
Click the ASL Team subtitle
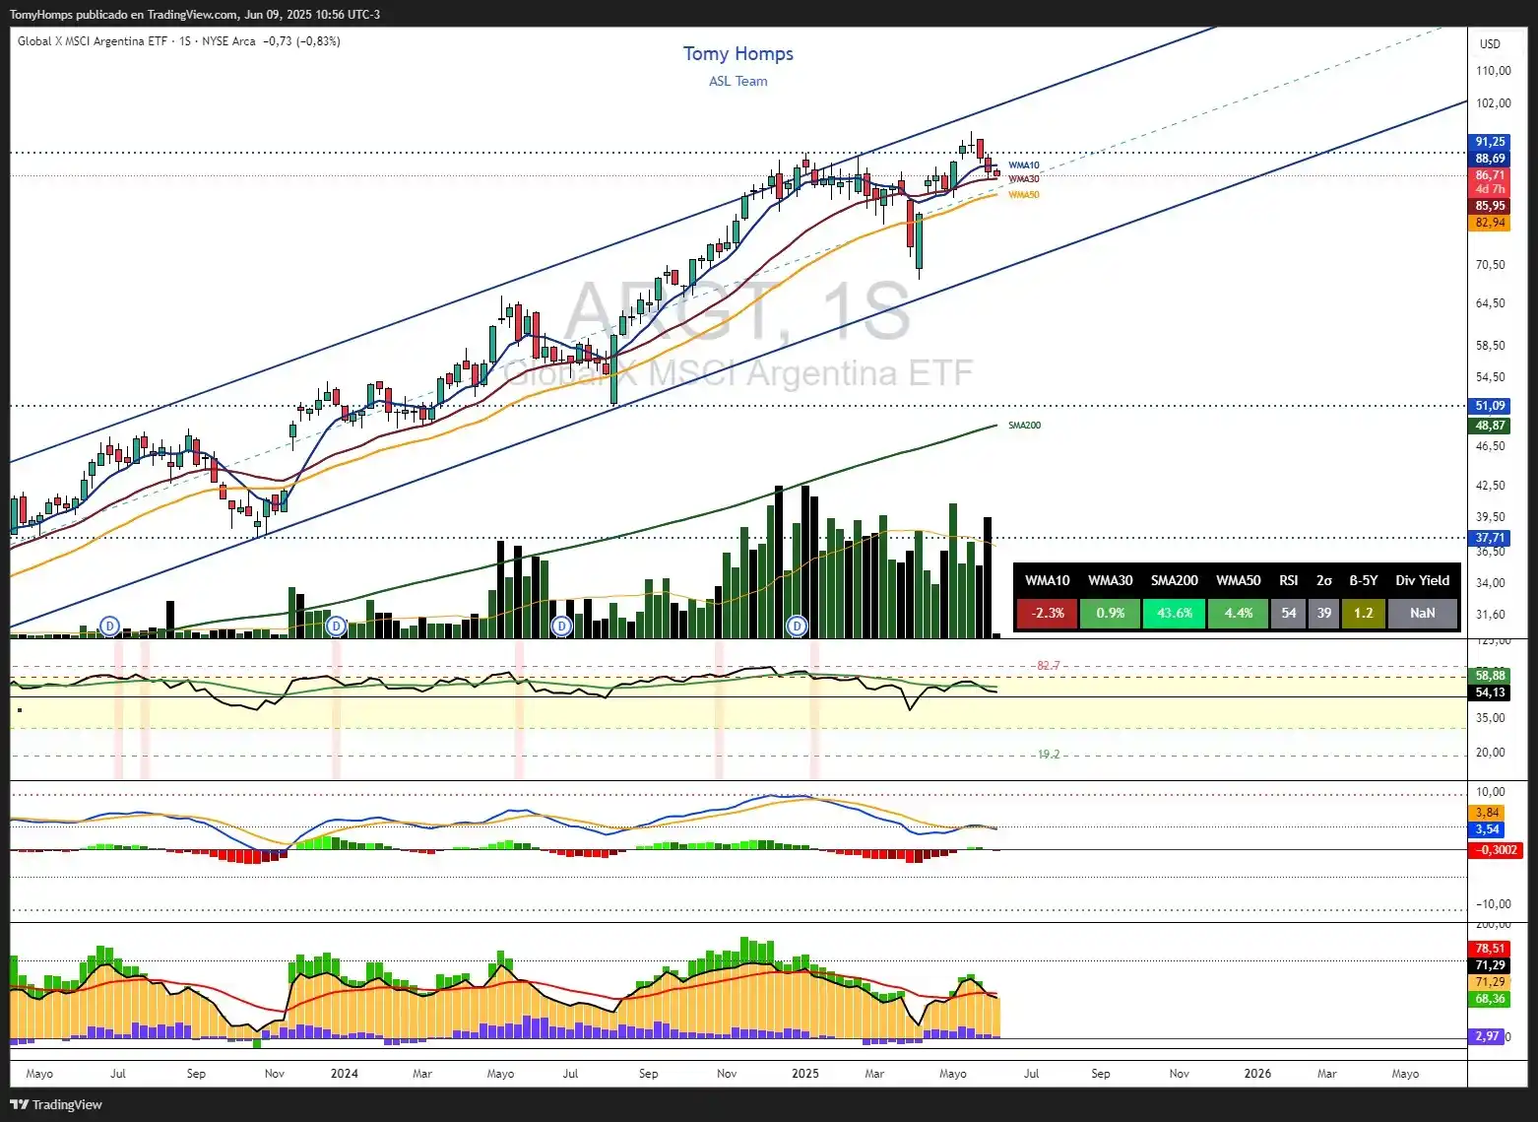738,81
